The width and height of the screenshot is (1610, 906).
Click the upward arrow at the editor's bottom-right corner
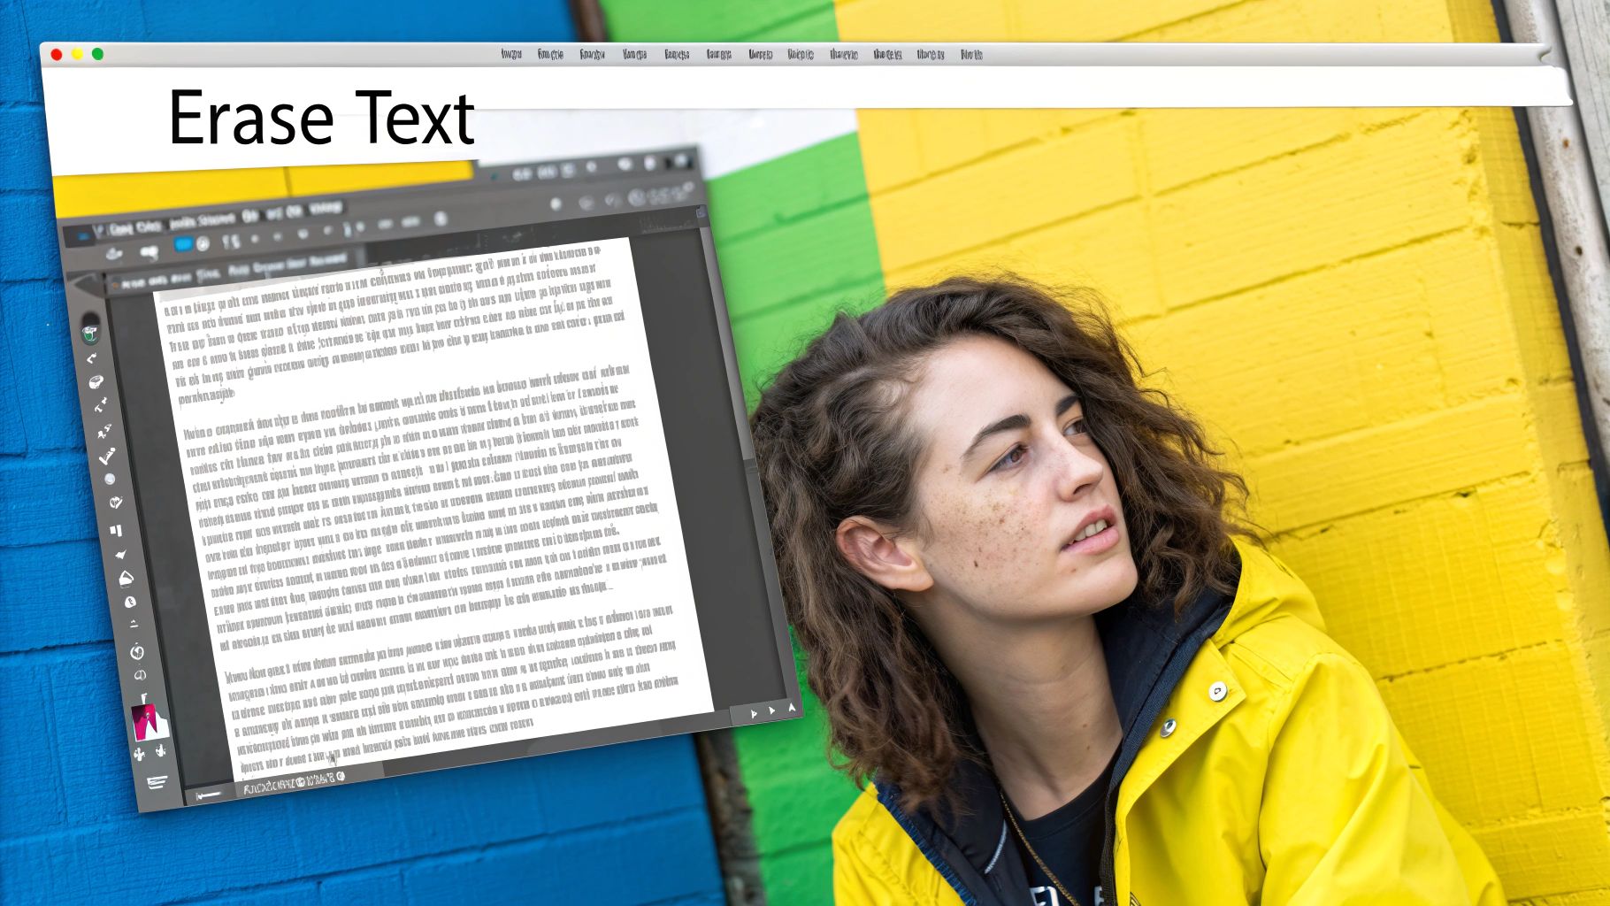792,708
